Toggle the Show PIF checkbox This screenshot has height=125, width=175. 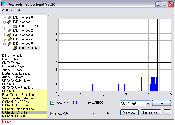coord(52,103)
